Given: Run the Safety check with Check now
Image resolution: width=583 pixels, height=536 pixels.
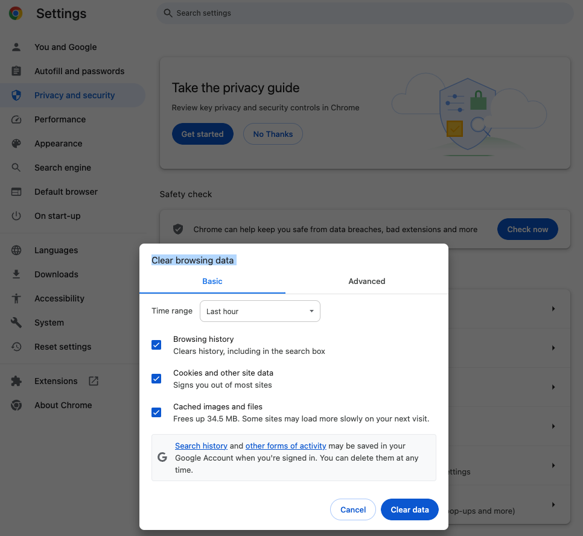Looking at the screenshot, I should click(x=527, y=229).
